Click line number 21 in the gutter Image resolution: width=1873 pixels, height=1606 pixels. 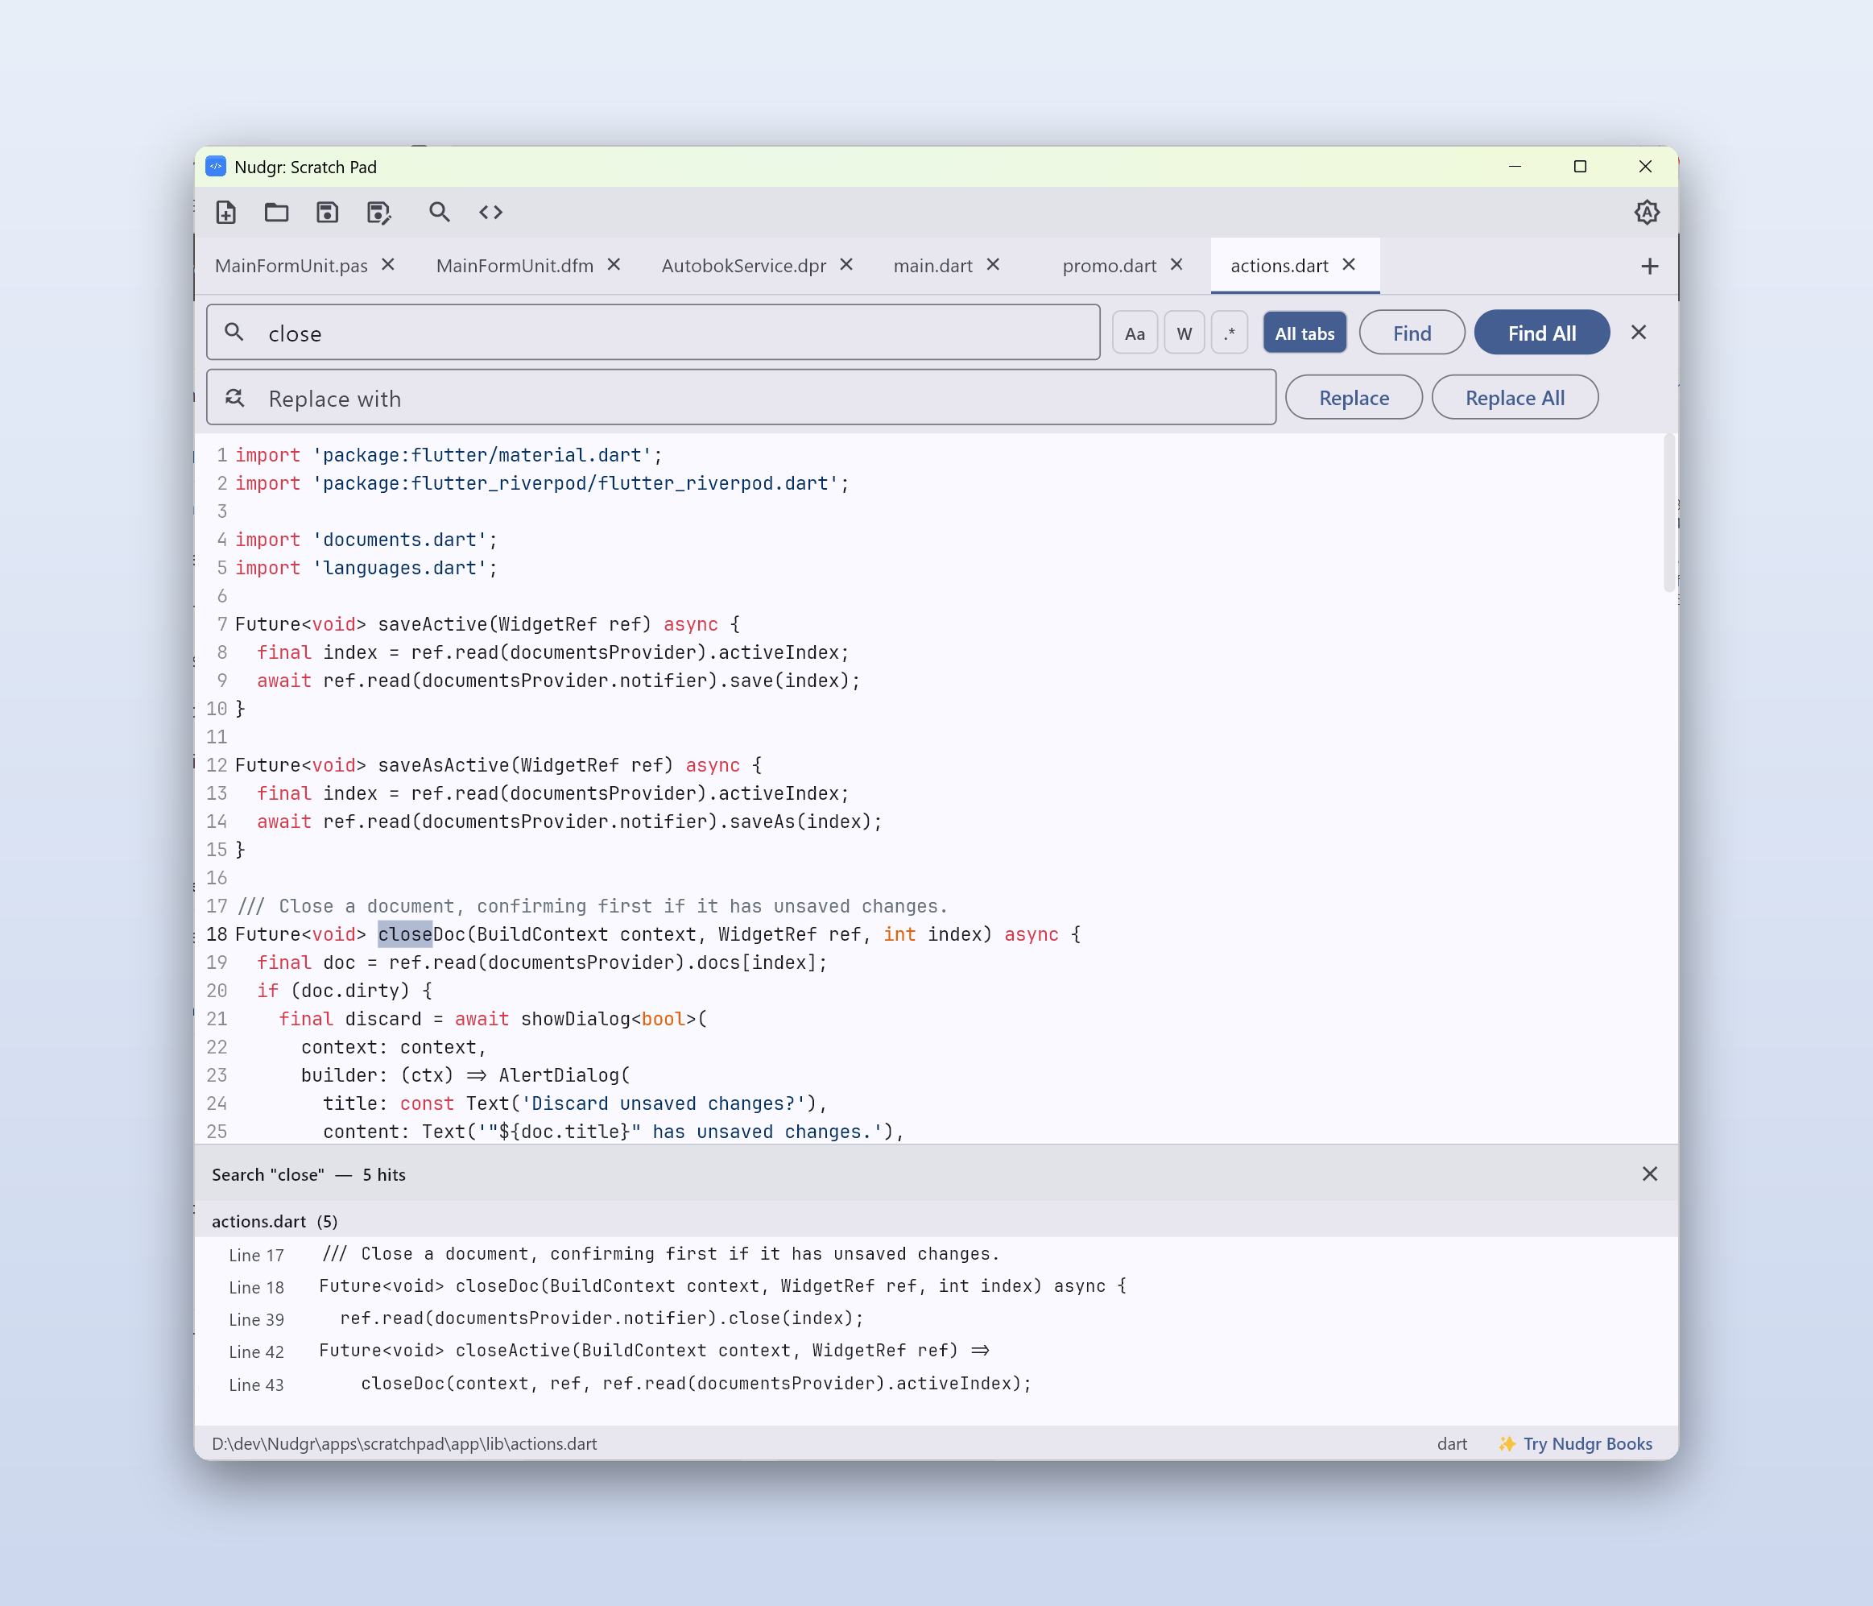point(217,1019)
